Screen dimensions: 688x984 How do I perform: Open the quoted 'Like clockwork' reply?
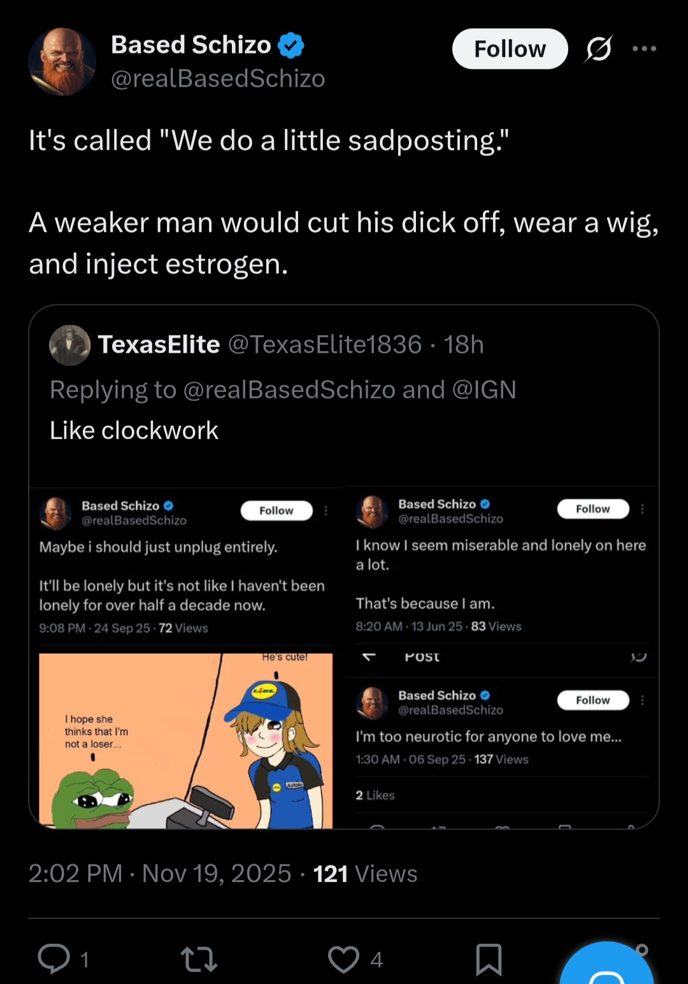(x=134, y=431)
